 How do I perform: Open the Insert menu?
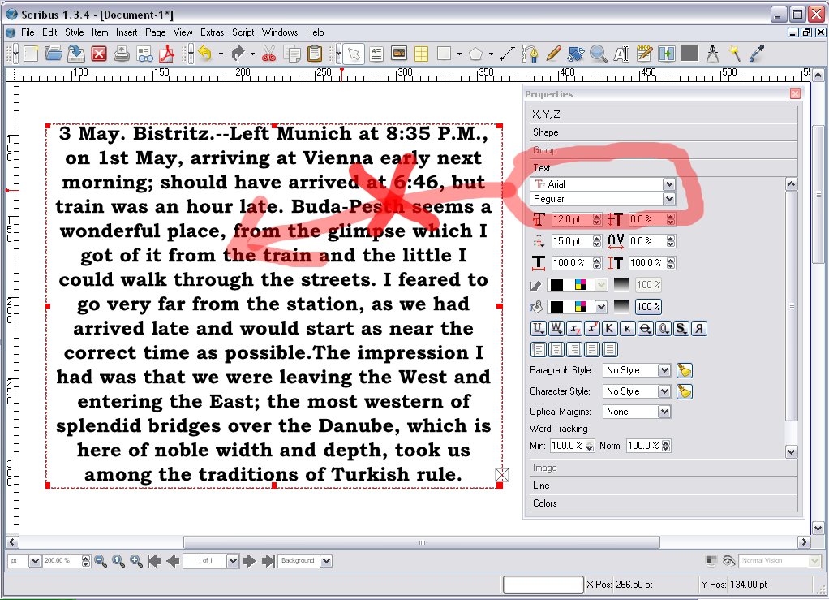coord(127,32)
